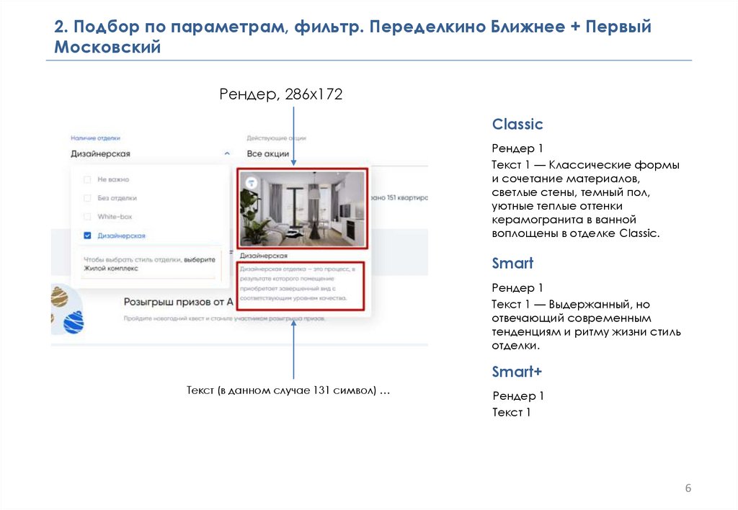The image size is (738, 510).
Task: Click the Дизайнерская title below the render
Action: coord(264,256)
